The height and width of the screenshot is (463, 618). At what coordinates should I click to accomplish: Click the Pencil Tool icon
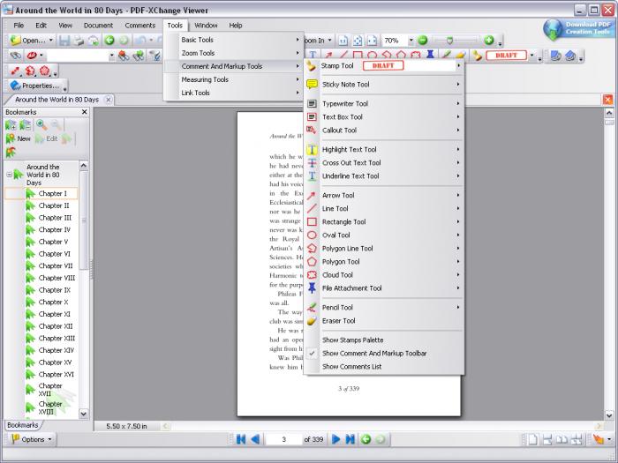click(x=312, y=308)
